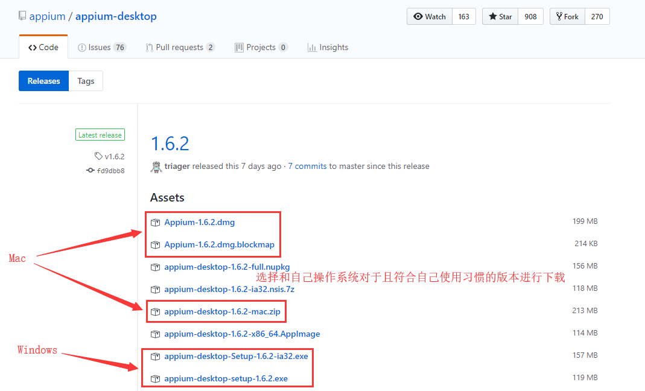
Task: Click the Issues tab exclamation icon
Action: click(x=82, y=48)
